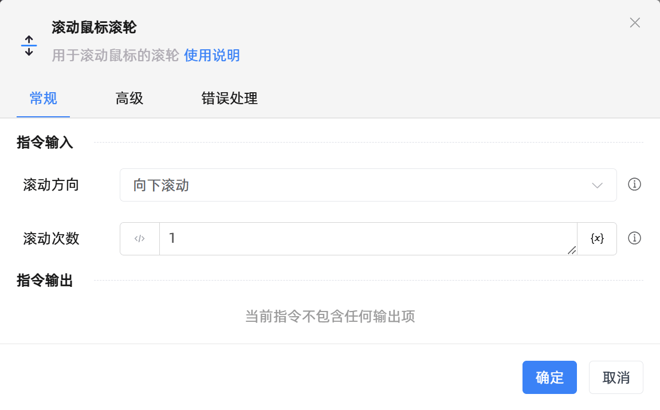Click the 确定 confirm button

(549, 377)
